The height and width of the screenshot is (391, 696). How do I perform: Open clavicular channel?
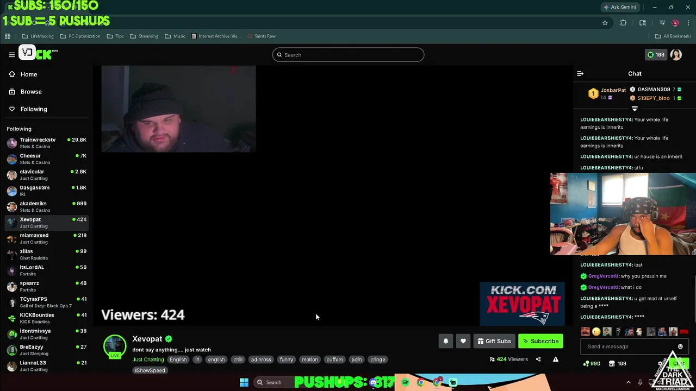pos(46,175)
